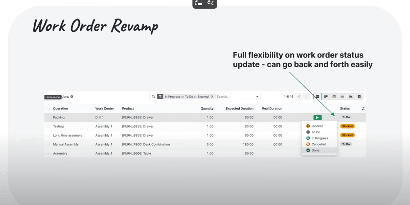Click the gear icon beside the page title
410x205 pixels.
[72, 97]
